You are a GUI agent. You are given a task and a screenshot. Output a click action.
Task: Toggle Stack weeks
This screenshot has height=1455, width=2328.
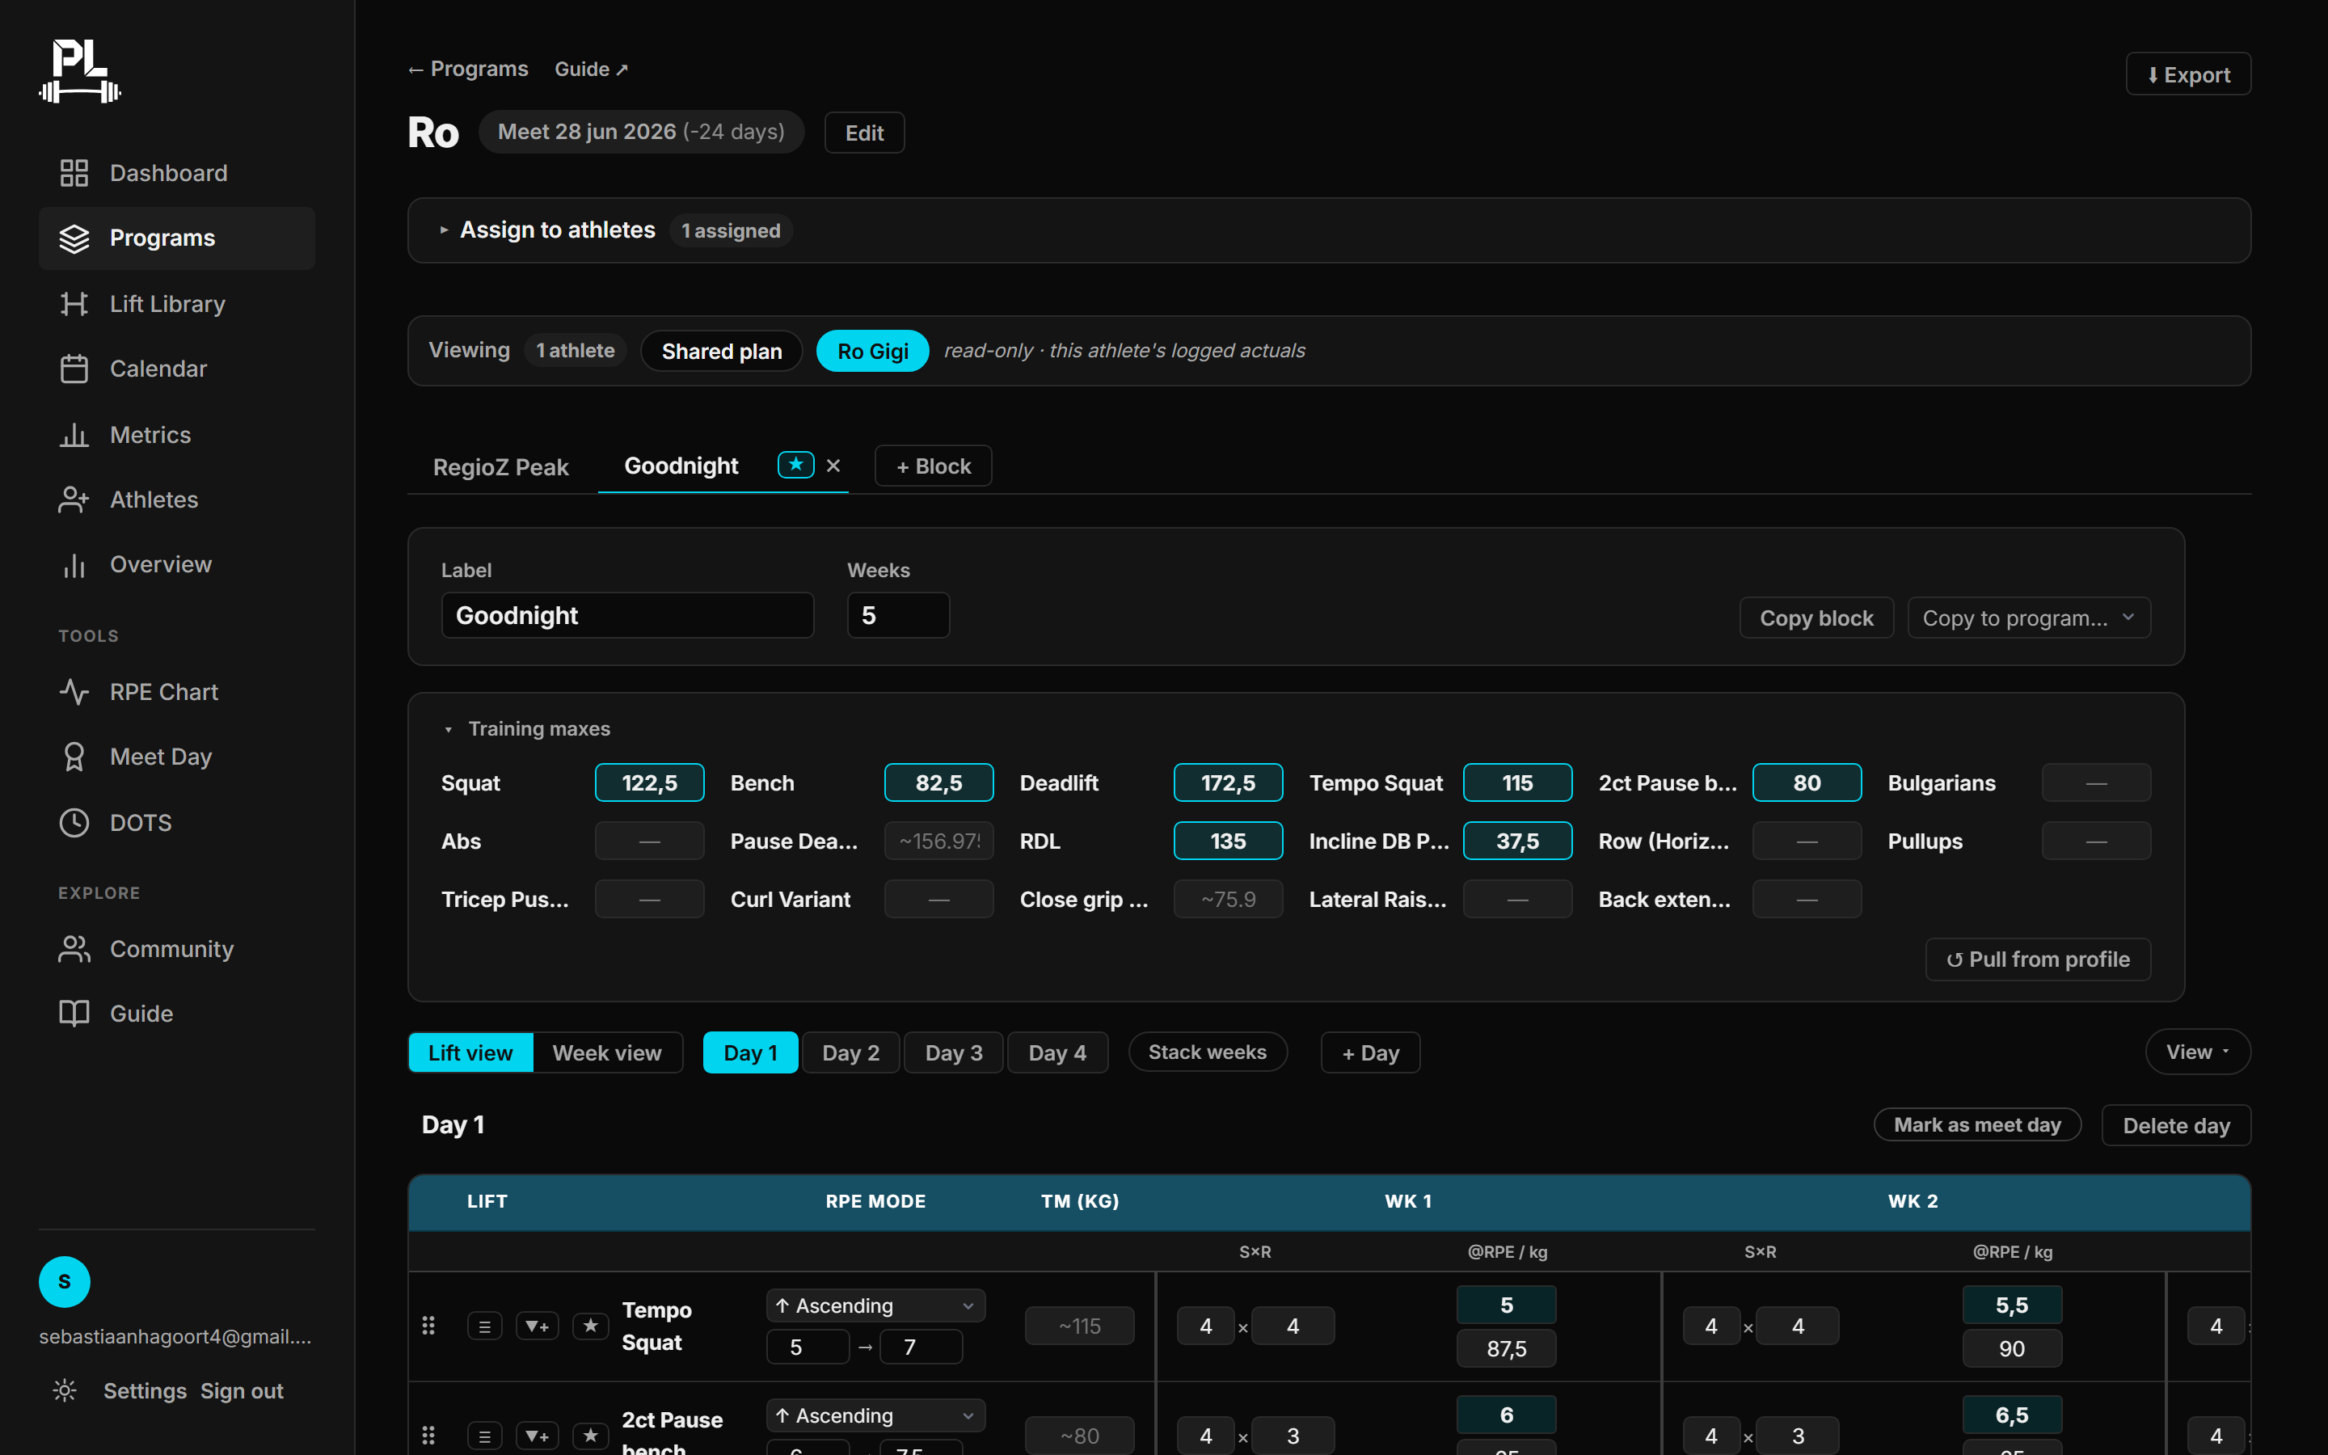(1208, 1052)
